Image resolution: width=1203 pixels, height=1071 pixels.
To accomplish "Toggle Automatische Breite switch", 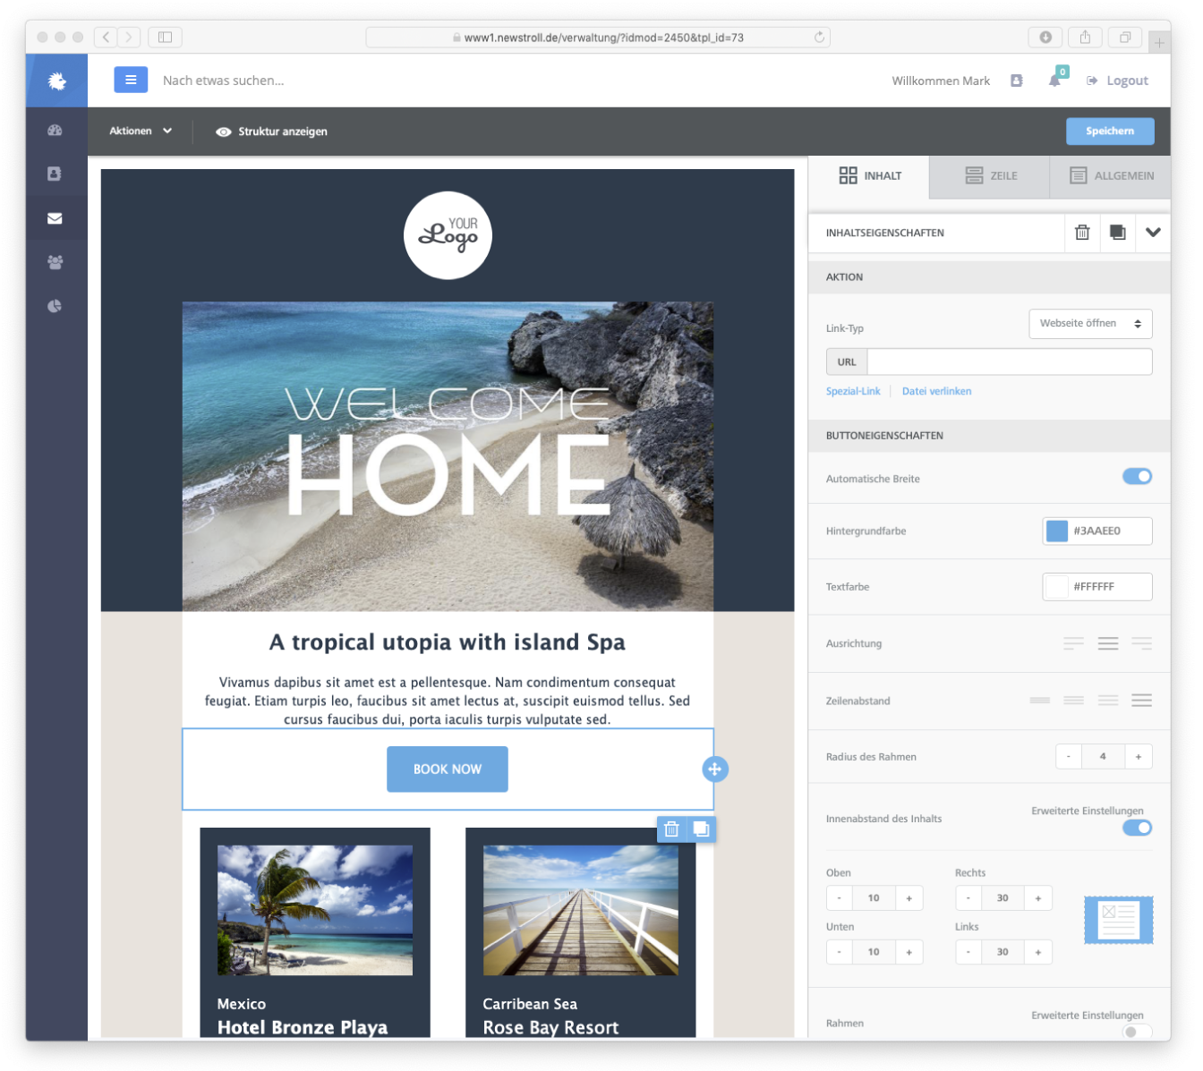I will [x=1137, y=477].
